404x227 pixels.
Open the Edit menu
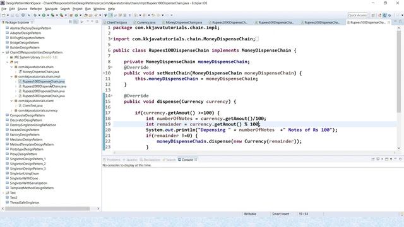[12, 9]
